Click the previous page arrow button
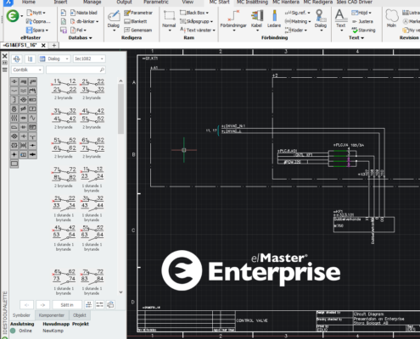This screenshot has height=339, width=420. click(26, 305)
